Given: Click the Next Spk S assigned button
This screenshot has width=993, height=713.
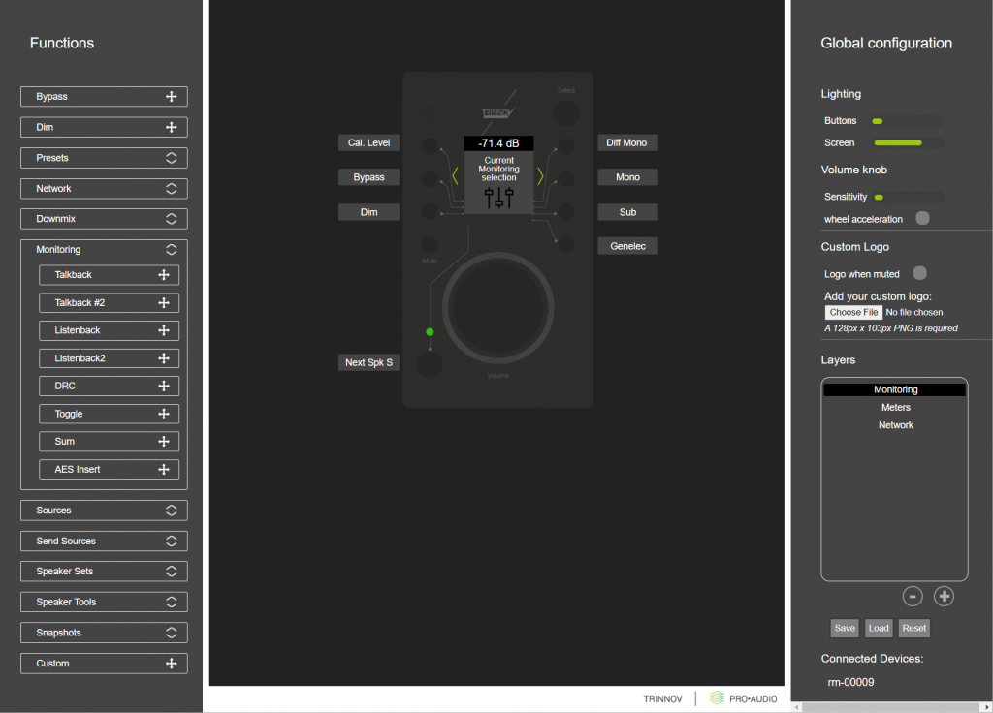Looking at the screenshot, I should [x=368, y=362].
